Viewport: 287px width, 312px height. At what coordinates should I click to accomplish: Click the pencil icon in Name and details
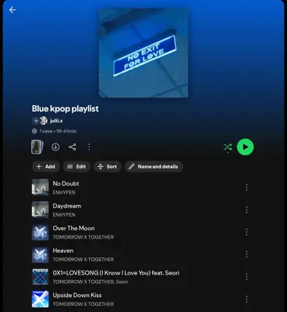(132, 167)
